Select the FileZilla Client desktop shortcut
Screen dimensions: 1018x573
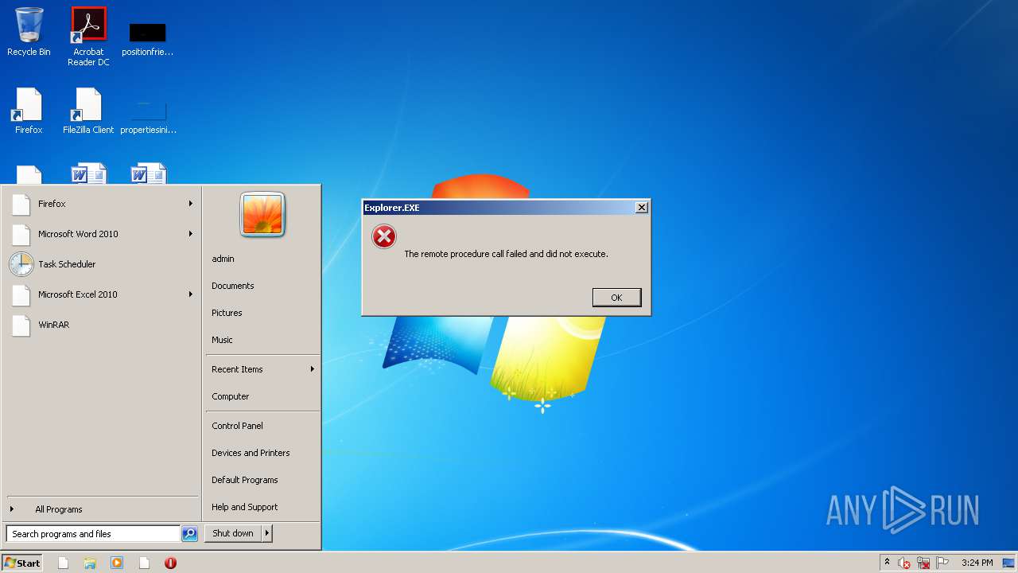(x=88, y=111)
